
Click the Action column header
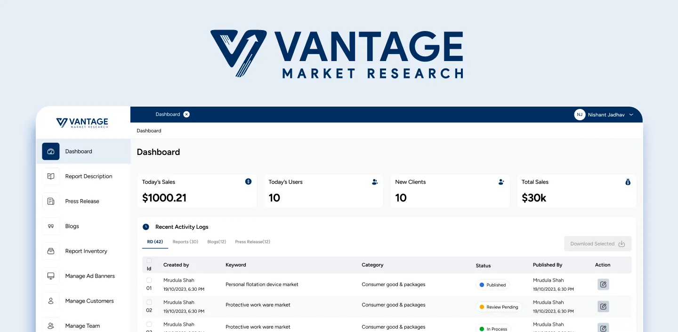pos(603,265)
